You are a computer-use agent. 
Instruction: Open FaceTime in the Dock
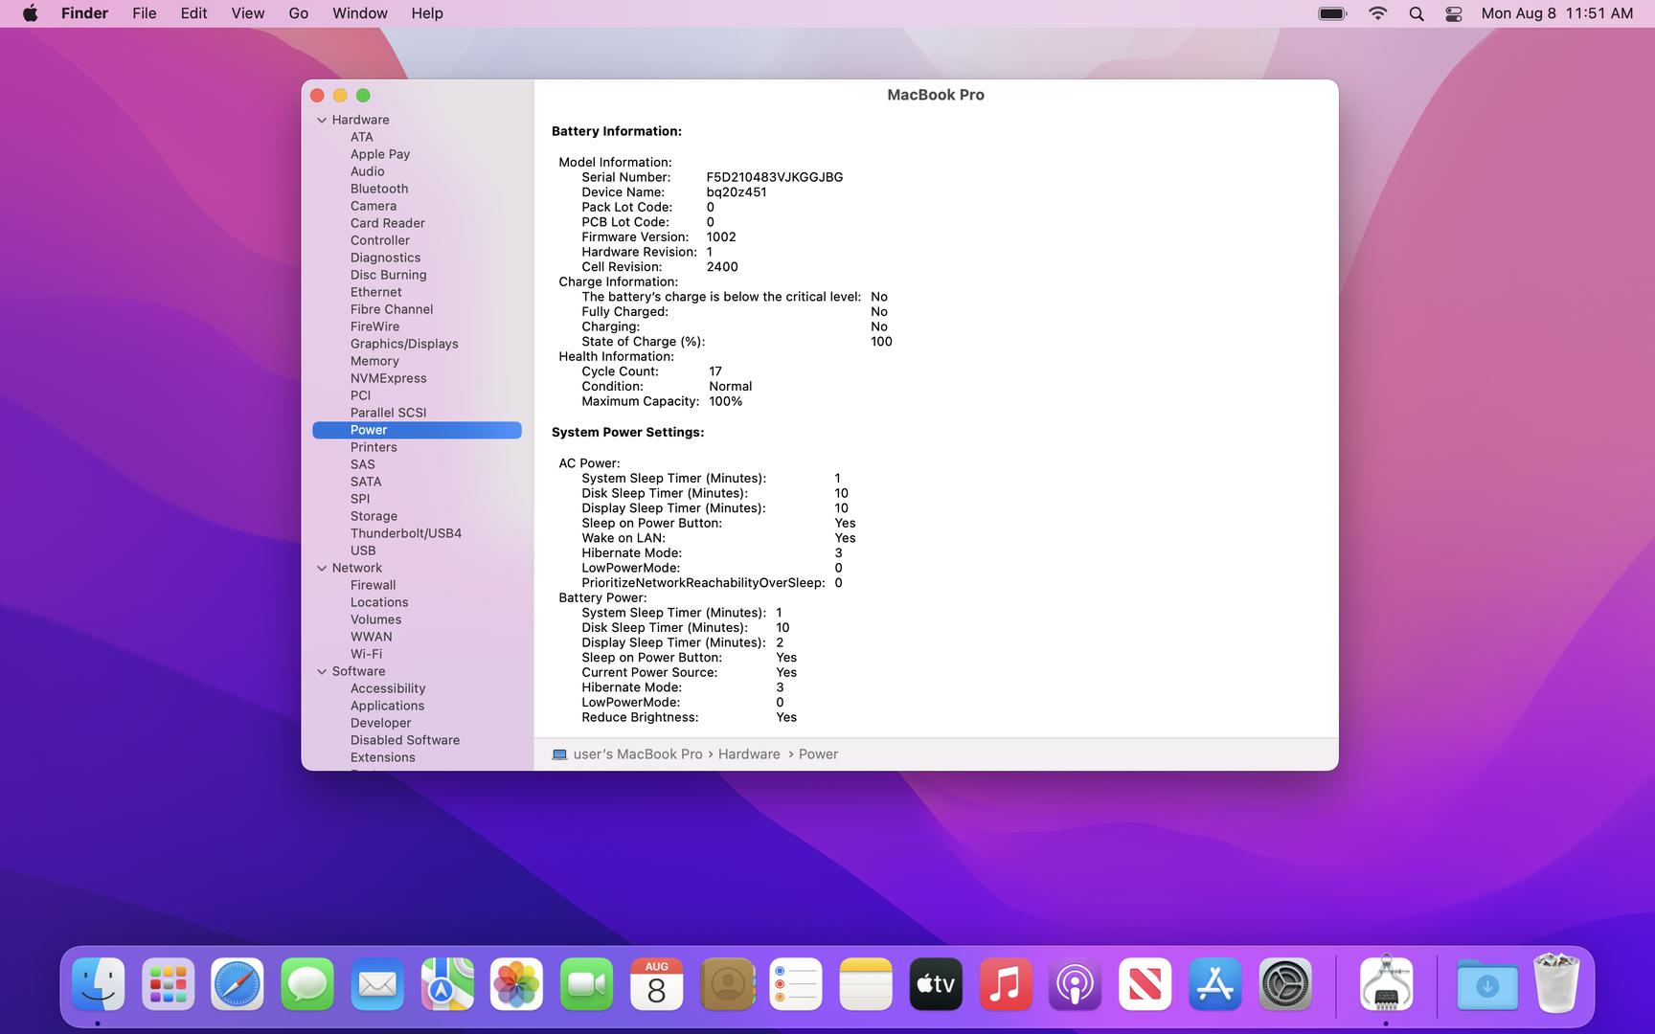(x=587, y=984)
